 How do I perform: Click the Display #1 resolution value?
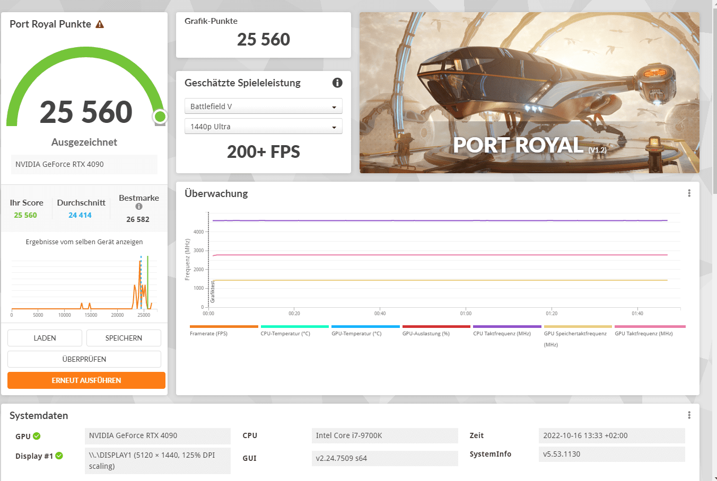(158, 460)
